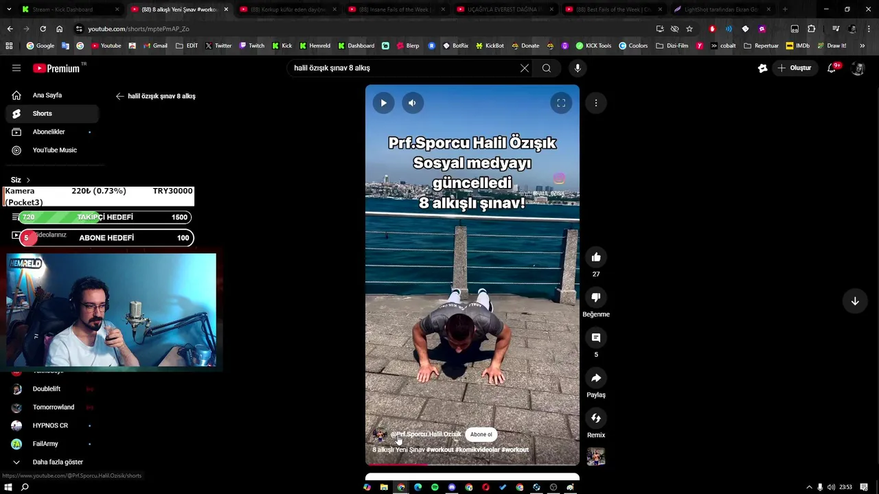Viewport: 879px width, 494px height.
Task: Open Abonelikler in the sidebar
Action: [52, 132]
